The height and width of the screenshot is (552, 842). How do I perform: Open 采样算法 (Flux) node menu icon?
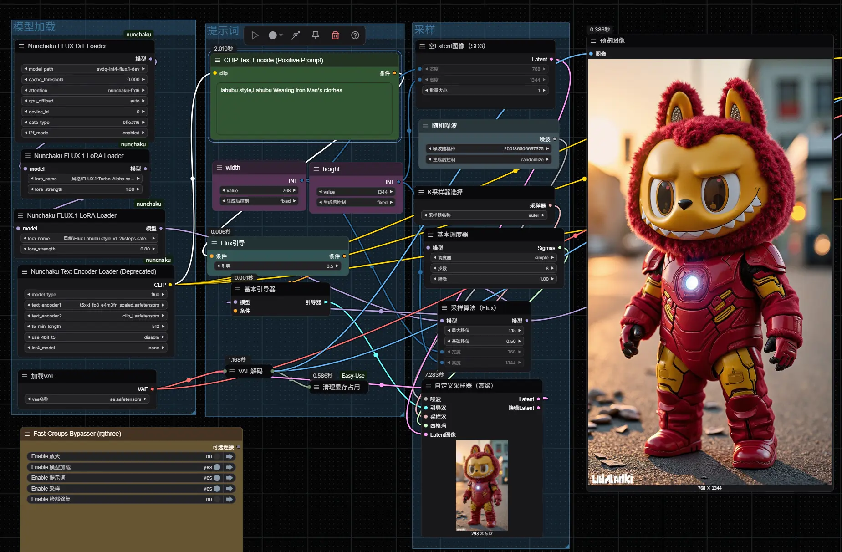[444, 308]
